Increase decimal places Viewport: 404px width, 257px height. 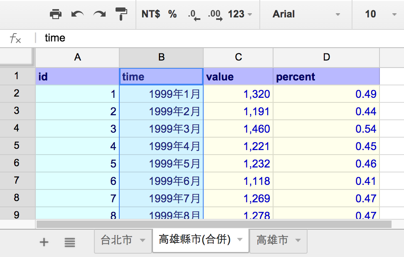[215, 15]
